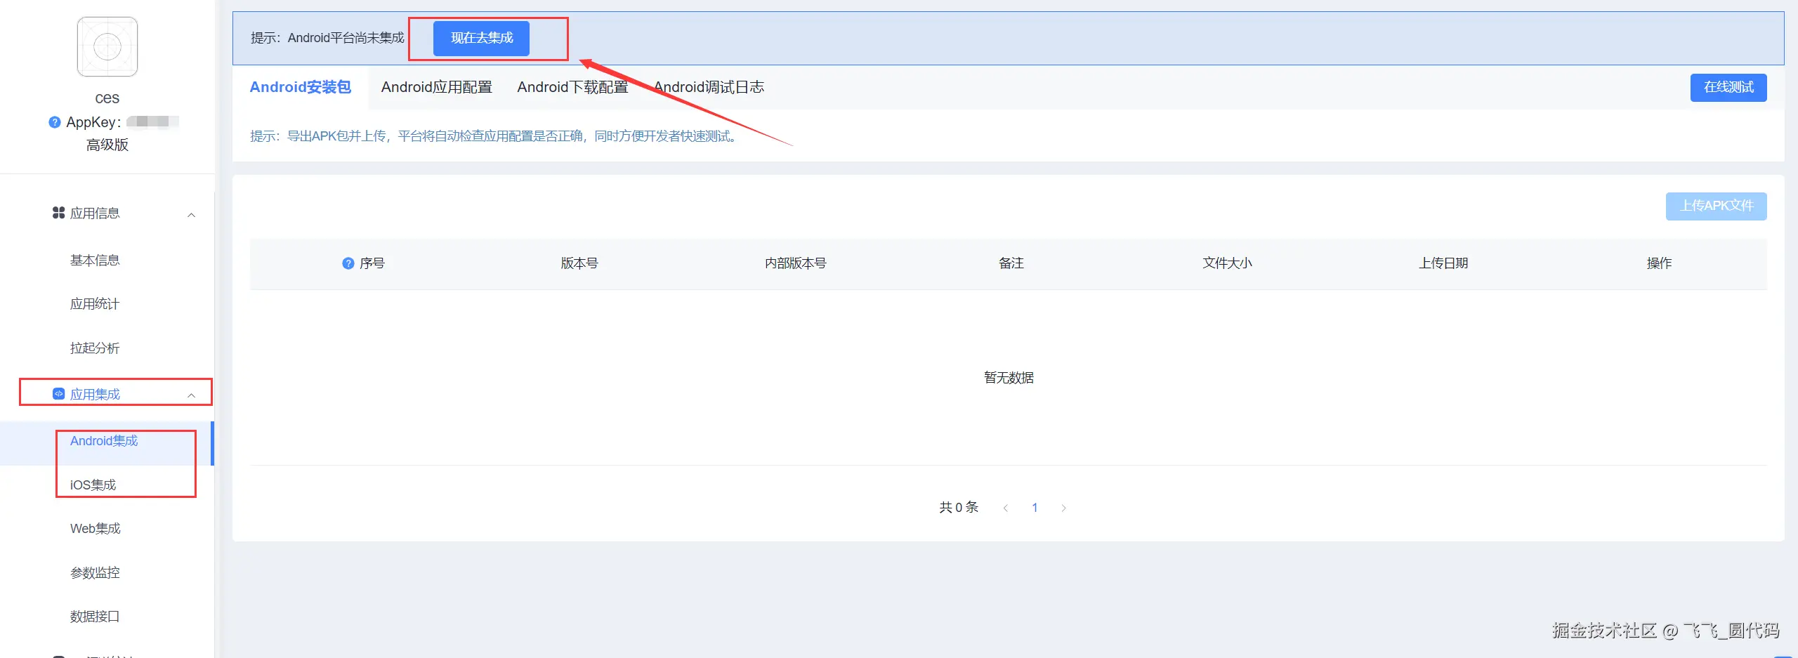This screenshot has height=658, width=1798.
Task: Select Web集成 in the sidebar
Action: pos(95,529)
